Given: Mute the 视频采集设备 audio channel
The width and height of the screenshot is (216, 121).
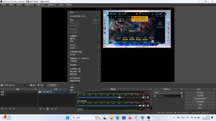Looking at the screenshot, I should pyautogui.click(x=144, y=106).
